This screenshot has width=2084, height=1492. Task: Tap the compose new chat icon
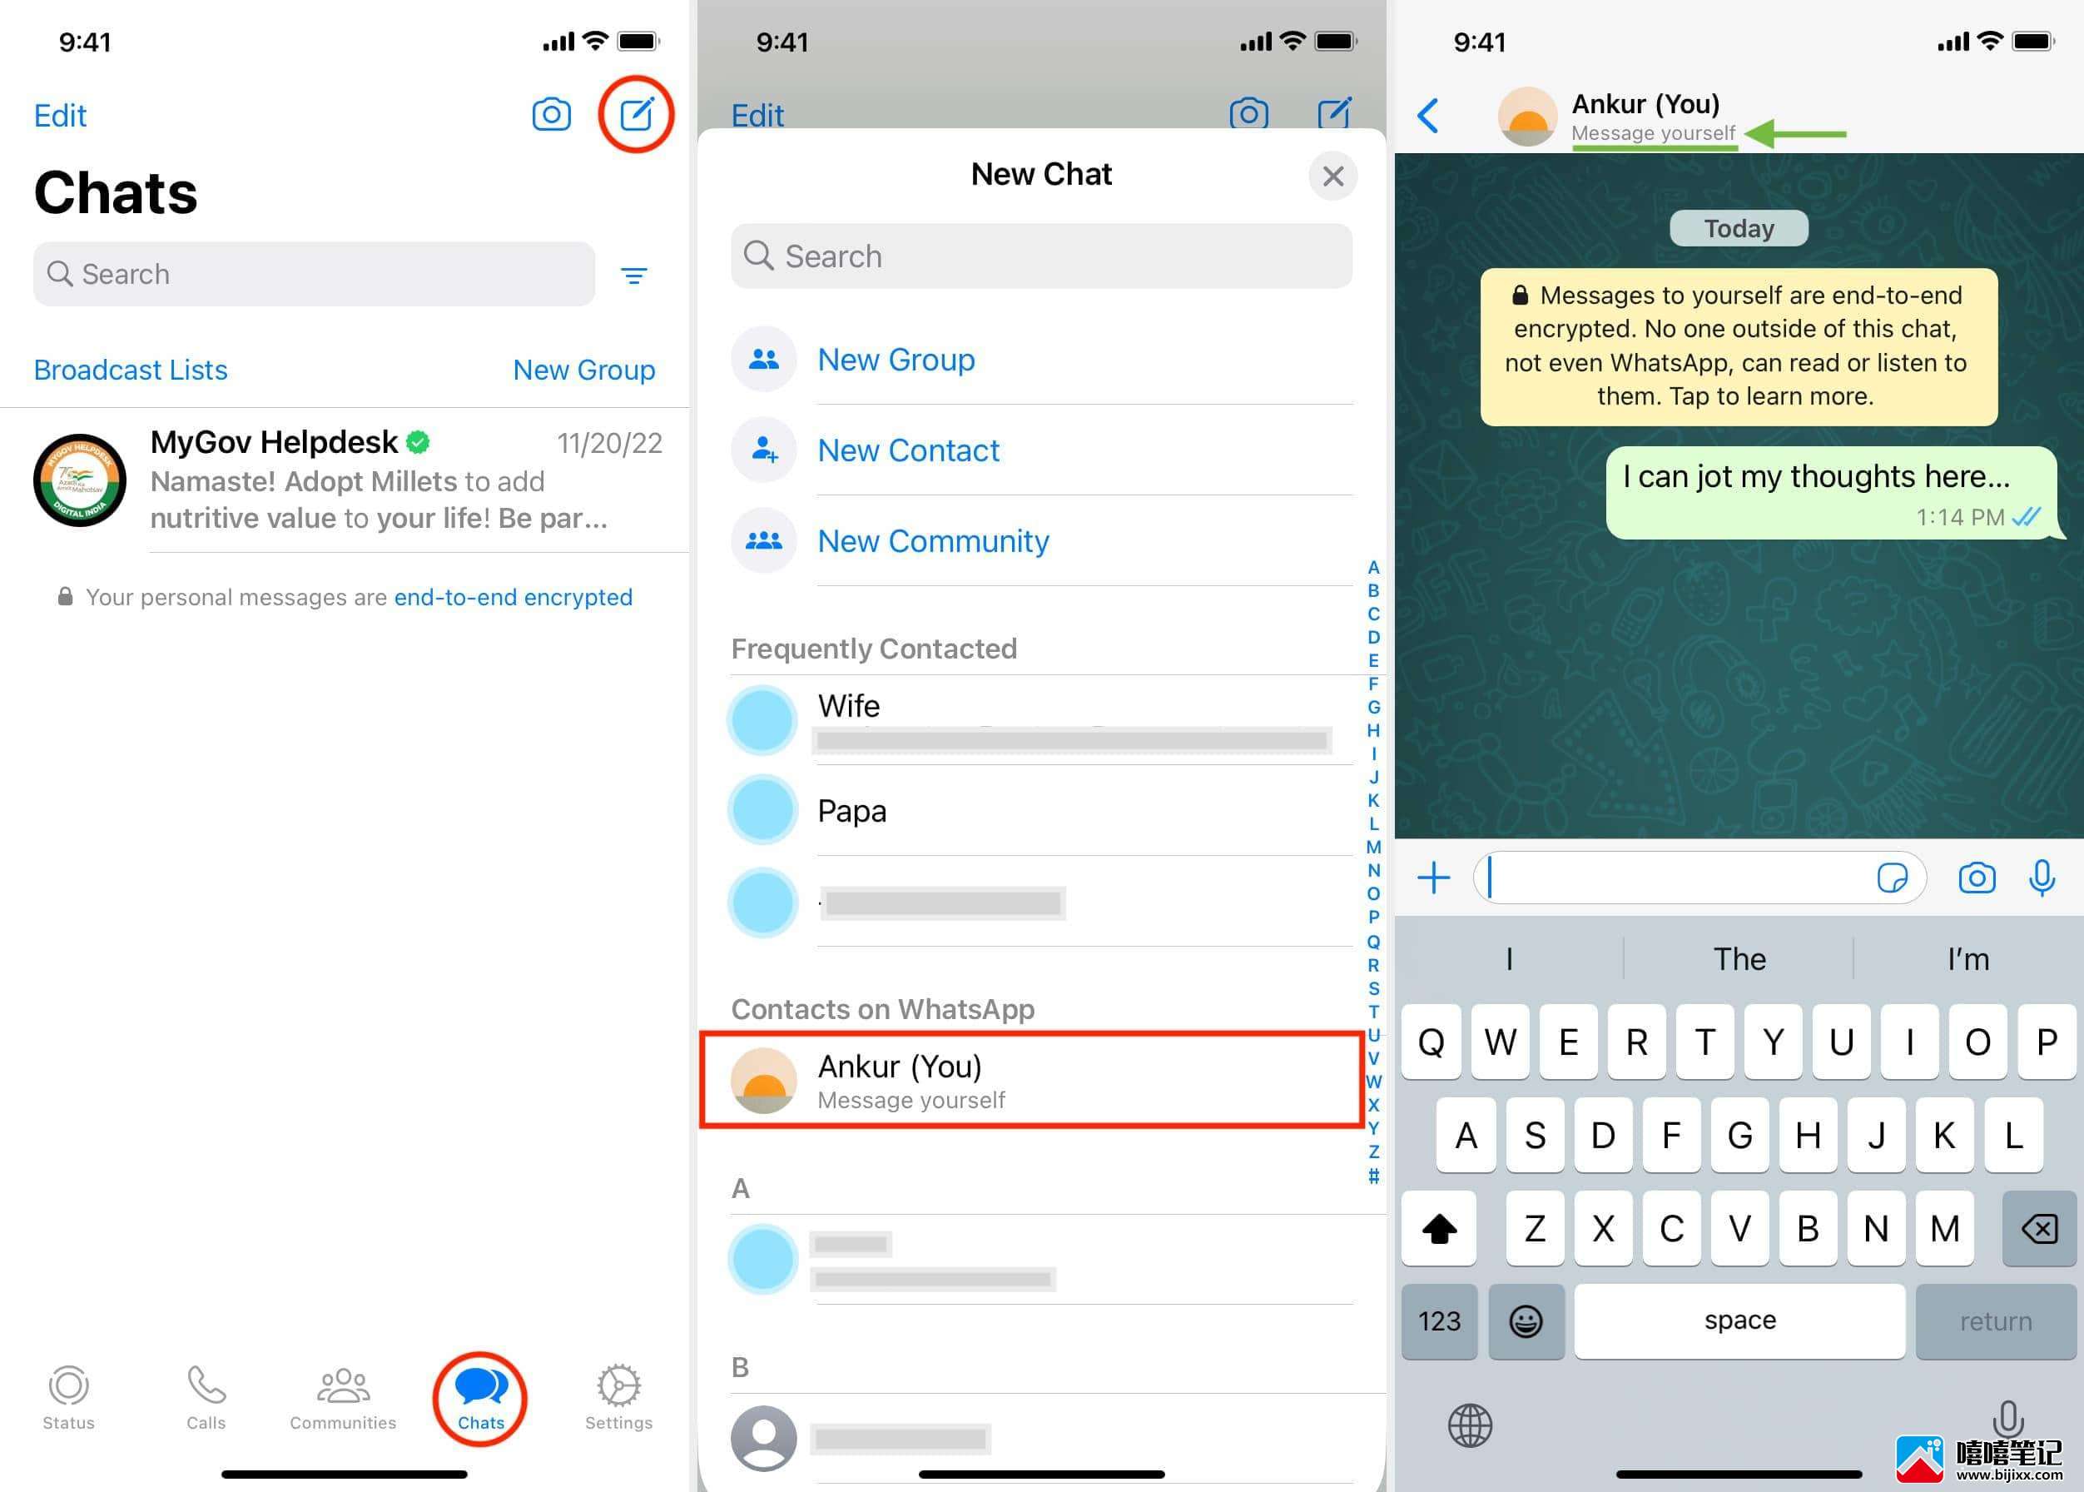pos(639,112)
